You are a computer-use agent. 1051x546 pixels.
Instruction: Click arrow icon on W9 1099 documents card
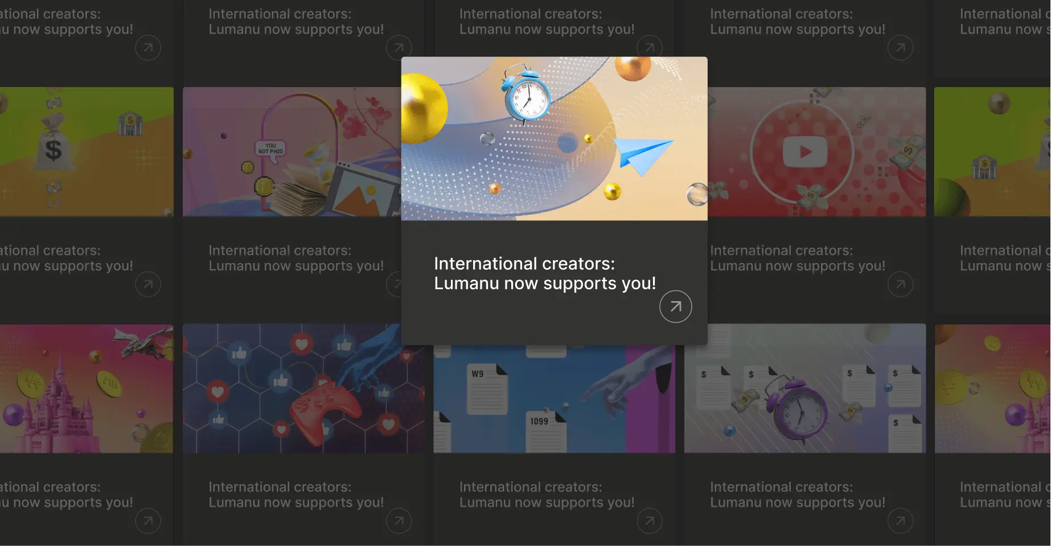(x=650, y=520)
